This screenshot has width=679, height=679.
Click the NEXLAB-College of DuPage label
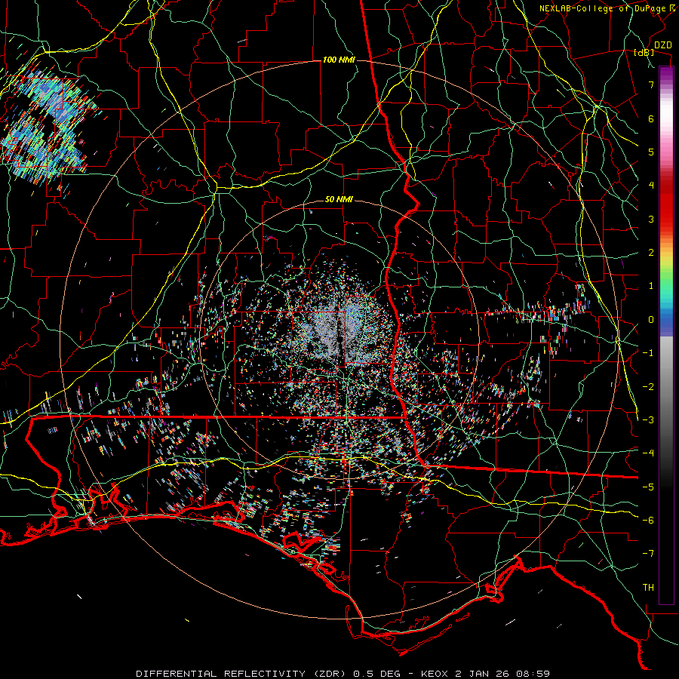point(603,8)
